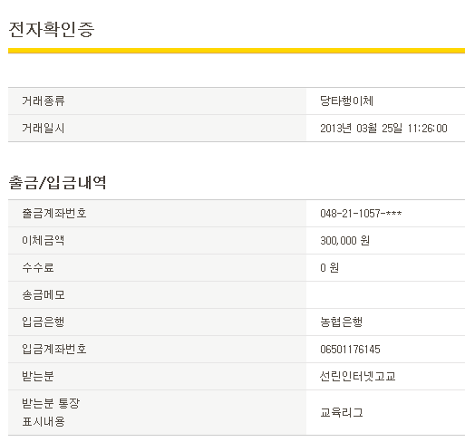This screenshot has height=442, width=465.
Task: Click the 거래종류 row label
Action: click(44, 101)
